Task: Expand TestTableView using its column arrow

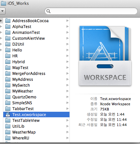Action: (x=68, y=120)
